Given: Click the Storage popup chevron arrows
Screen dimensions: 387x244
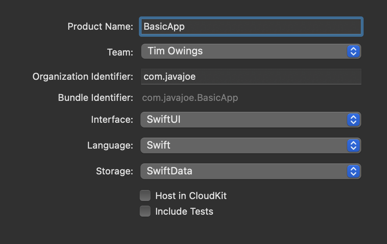Looking at the screenshot, I should pos(353,171).
